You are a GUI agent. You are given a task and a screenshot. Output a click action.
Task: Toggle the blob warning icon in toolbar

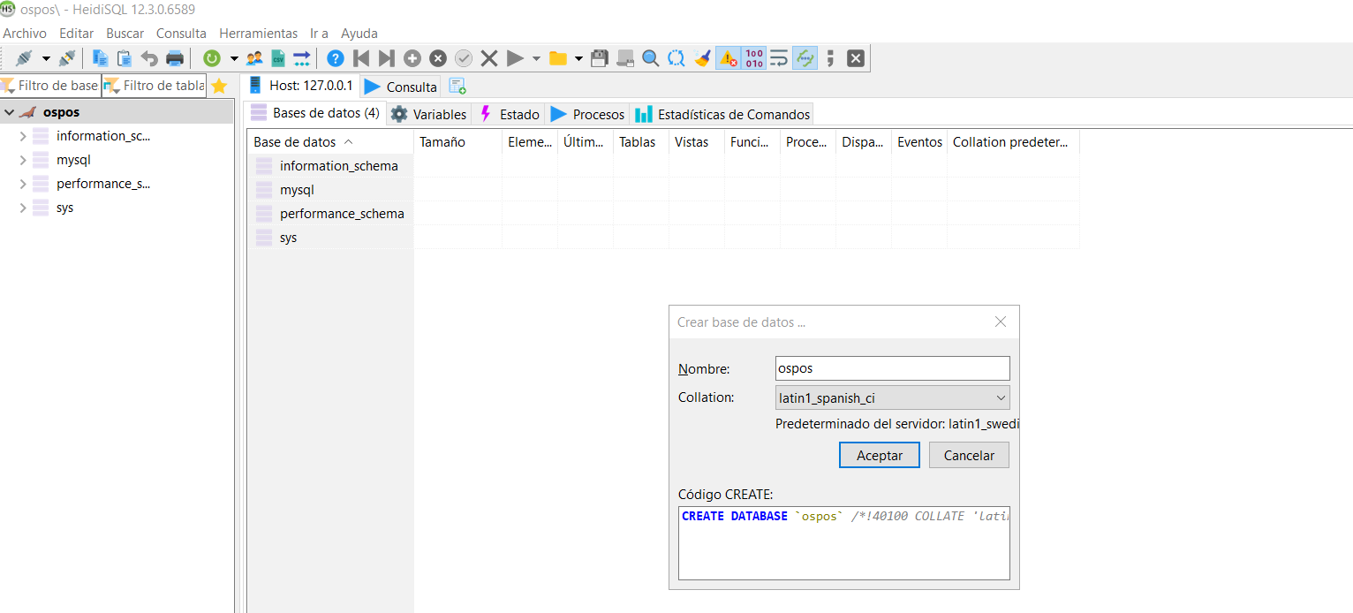coord(726,57)
